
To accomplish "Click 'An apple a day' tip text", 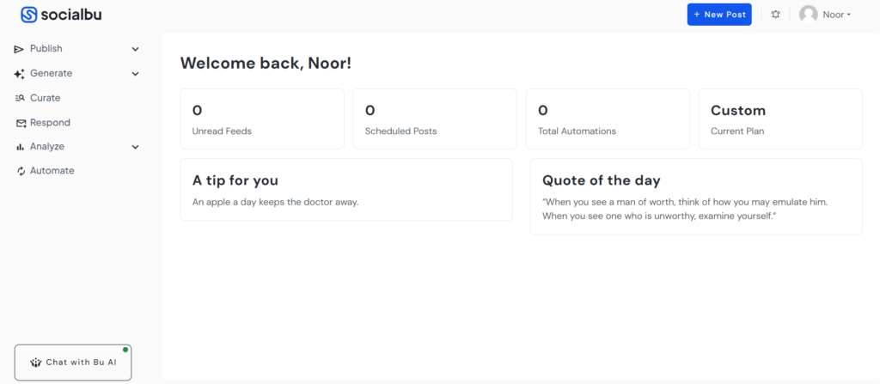I will [276, 202].
